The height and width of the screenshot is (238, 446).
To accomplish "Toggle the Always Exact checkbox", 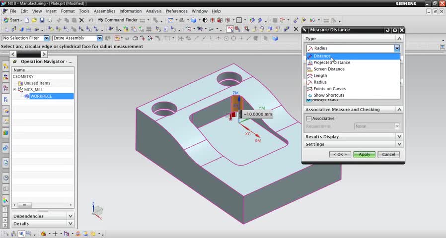I will pos(309,100).
